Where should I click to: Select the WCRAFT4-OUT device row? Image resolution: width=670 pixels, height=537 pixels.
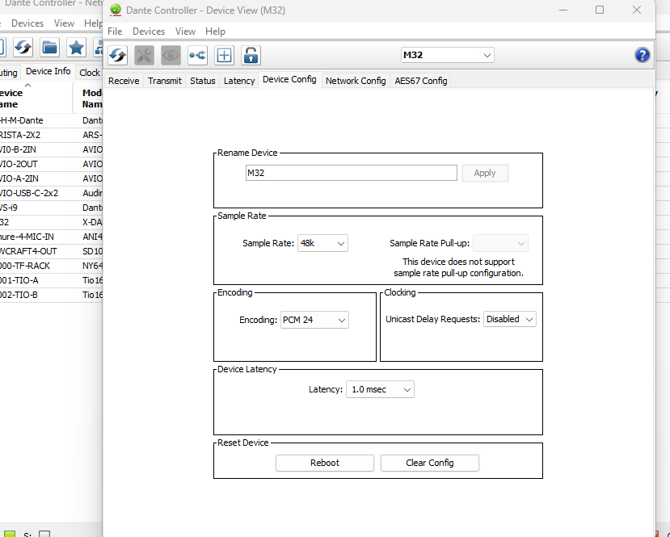[x=51, y=251]
